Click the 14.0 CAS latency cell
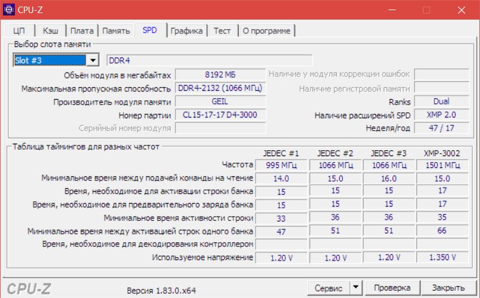 [281, 178]
